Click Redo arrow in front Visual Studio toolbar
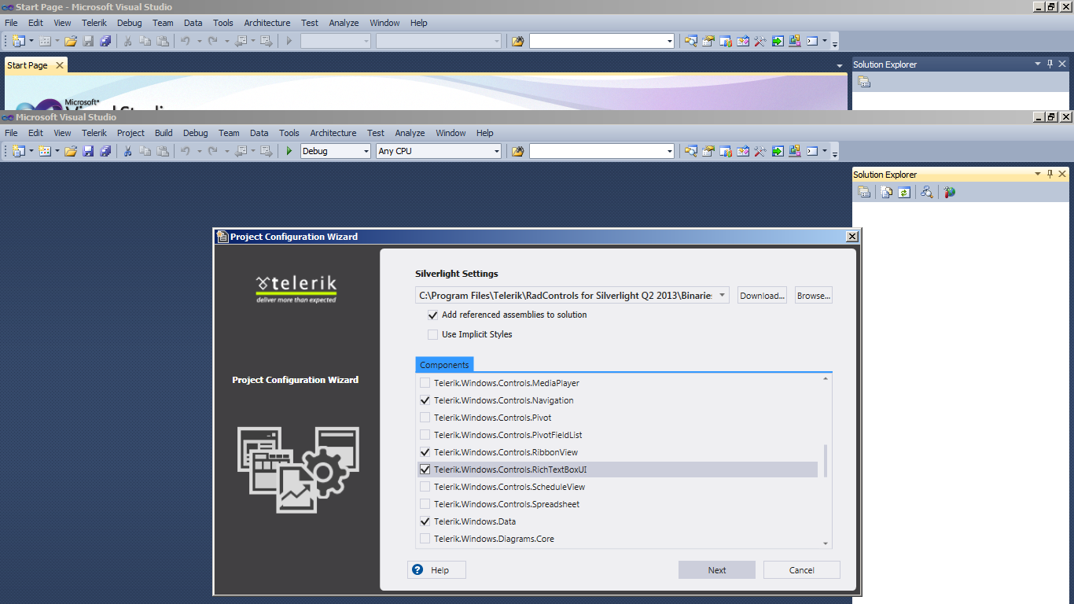The height and width of the screenshot is (604, 1074). (x=212, y=151)
